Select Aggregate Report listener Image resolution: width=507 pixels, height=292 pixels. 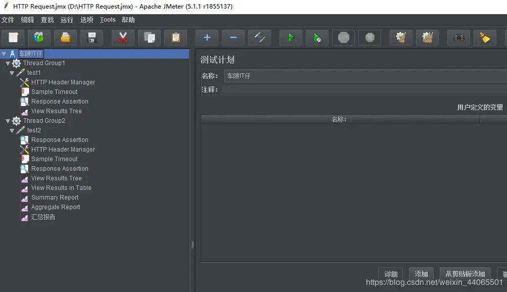point(55,207)
